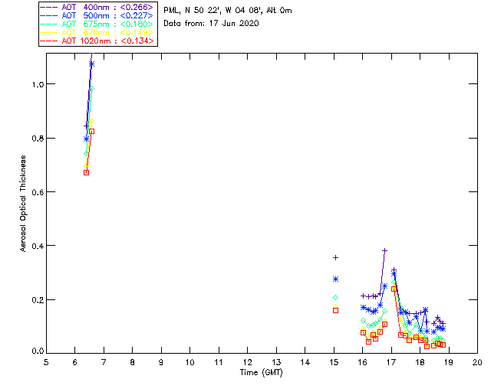The height and width of the screenshot is (392, 491).
Task: Click the x-axis label 5
Action: (x=46, y=362)
